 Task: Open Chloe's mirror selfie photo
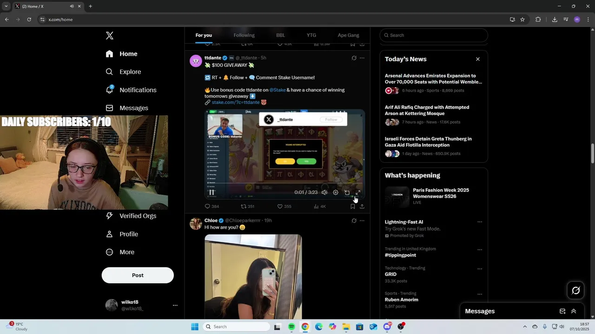253,277
